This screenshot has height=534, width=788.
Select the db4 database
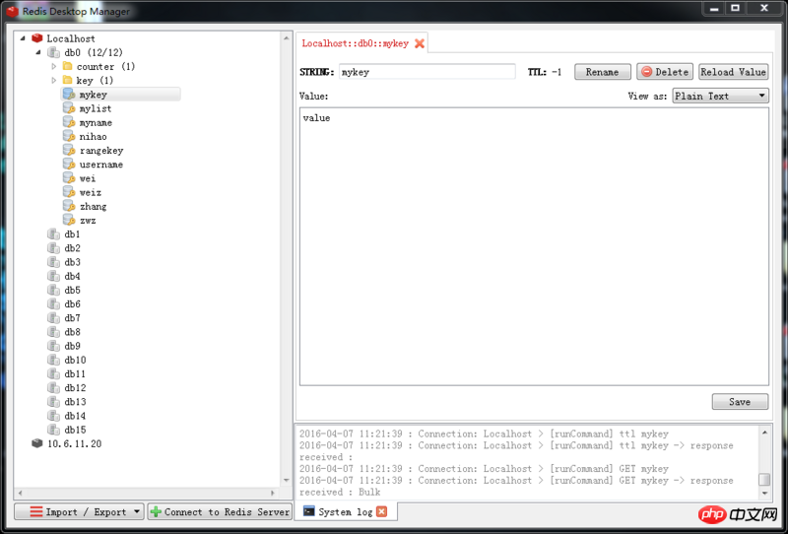72,276
